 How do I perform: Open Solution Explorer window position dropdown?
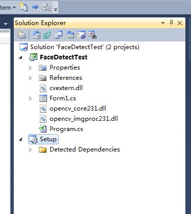click(x=163, y=23)
